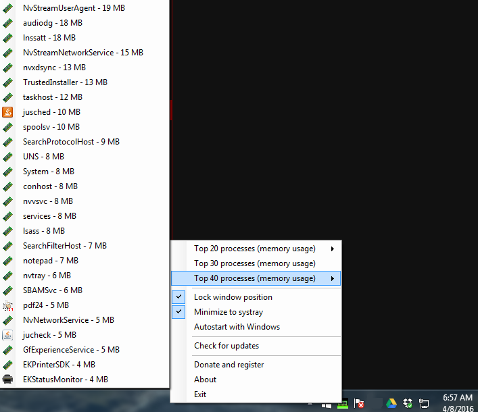Select the 'nvxdsync - 13 MB' entry
The image size is (478, 412).
[x=85, y=68]
